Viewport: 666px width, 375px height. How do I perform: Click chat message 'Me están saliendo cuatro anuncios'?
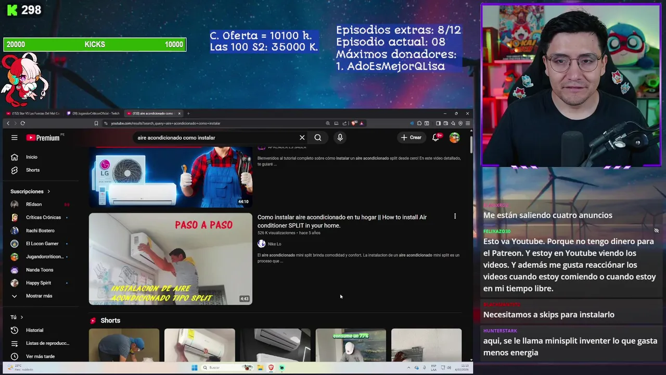click(x=548, y=215)
